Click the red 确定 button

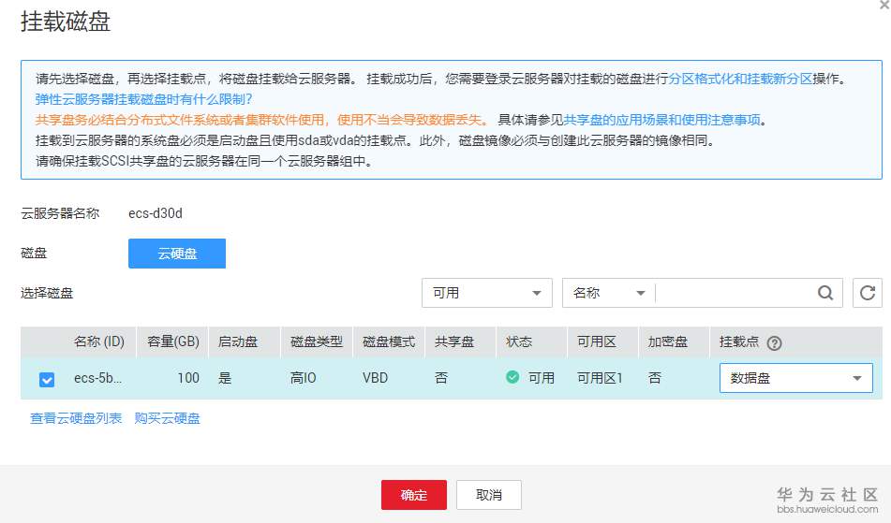[x=414, y=495]
